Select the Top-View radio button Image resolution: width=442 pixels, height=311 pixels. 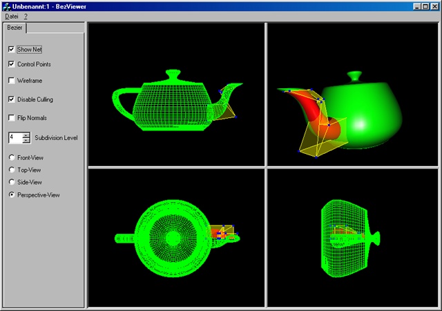click(12, 170)
